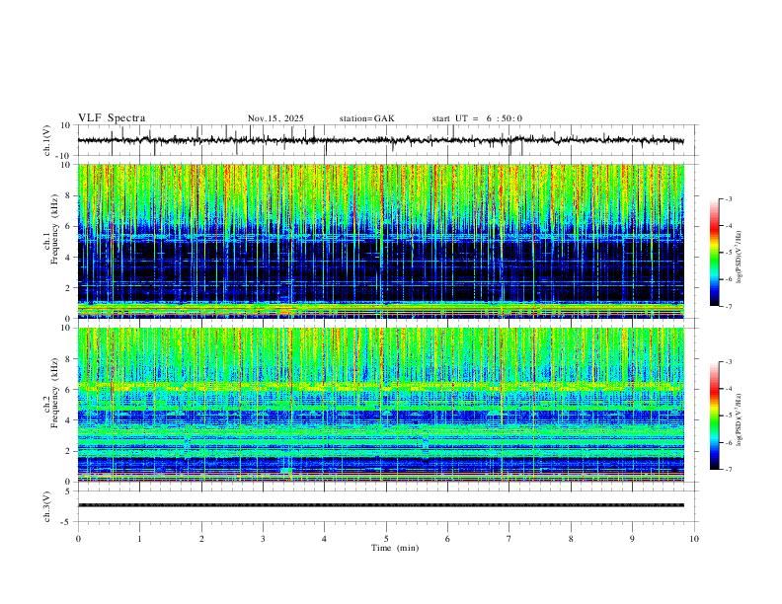Viewport: 782px width, 604px height.
Task: Click the ch.1 spectrogram color scale bar
Action: click(715, 252)
